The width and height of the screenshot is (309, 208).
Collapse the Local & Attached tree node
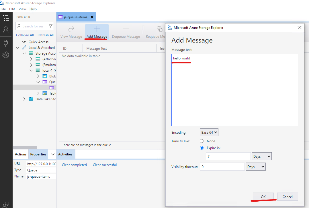point(17,47)
